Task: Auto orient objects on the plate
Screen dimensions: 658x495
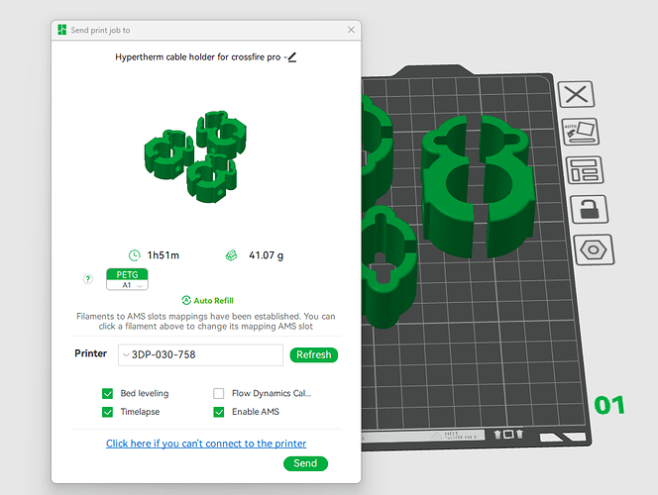Action: 581,132
